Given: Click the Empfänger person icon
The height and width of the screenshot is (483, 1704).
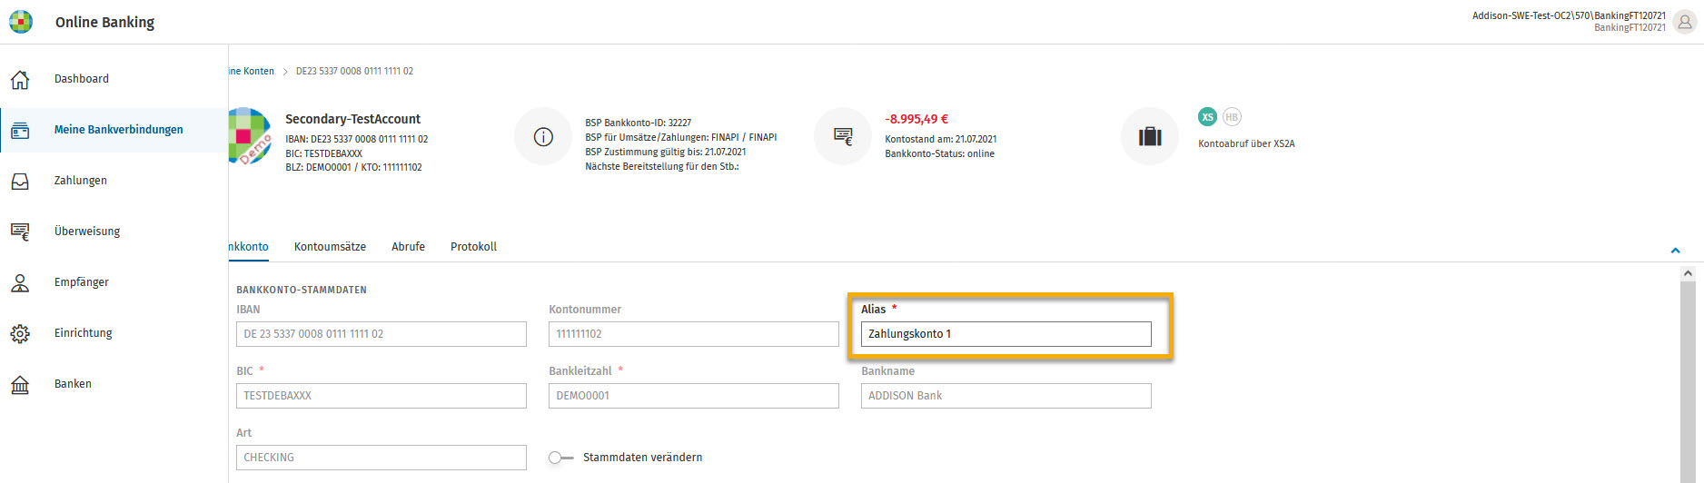Looking at the screenshot, I should point(20,282).
